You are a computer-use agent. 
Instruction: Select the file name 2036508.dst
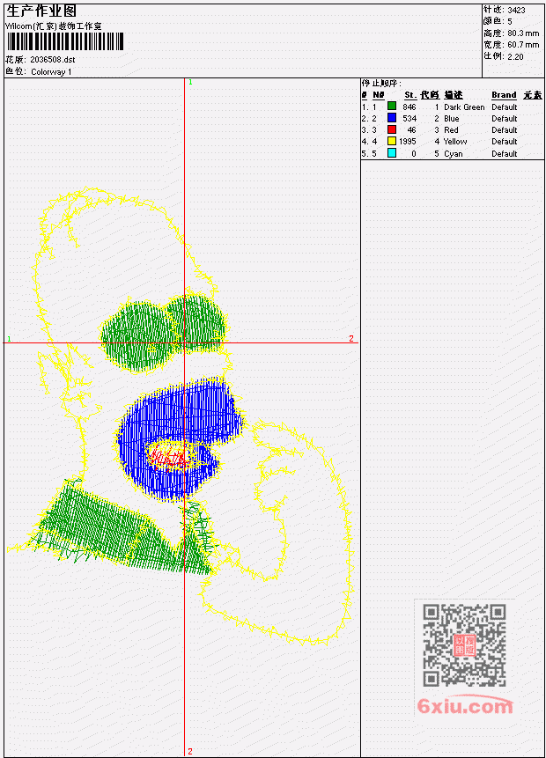click(53, 60)
